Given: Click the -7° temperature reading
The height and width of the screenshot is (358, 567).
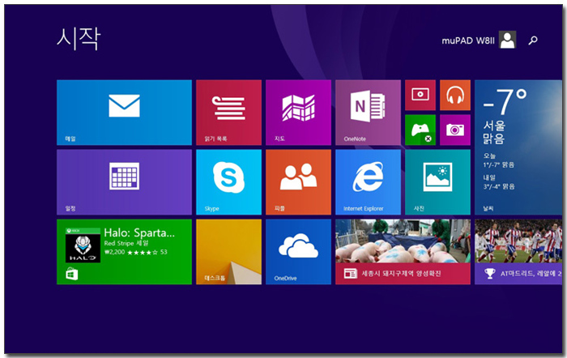Looking at the screenshot, I should (x=505, y=101).
